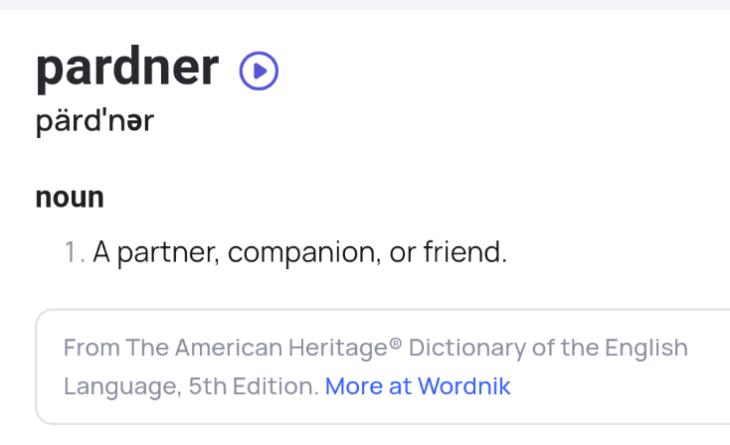
Task: Click the capital A starting the definition
Action: click(x=101, y=252)
